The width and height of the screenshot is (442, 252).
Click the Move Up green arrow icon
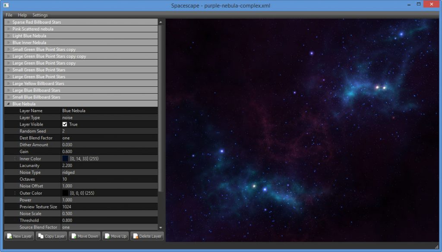click(107, 236)
